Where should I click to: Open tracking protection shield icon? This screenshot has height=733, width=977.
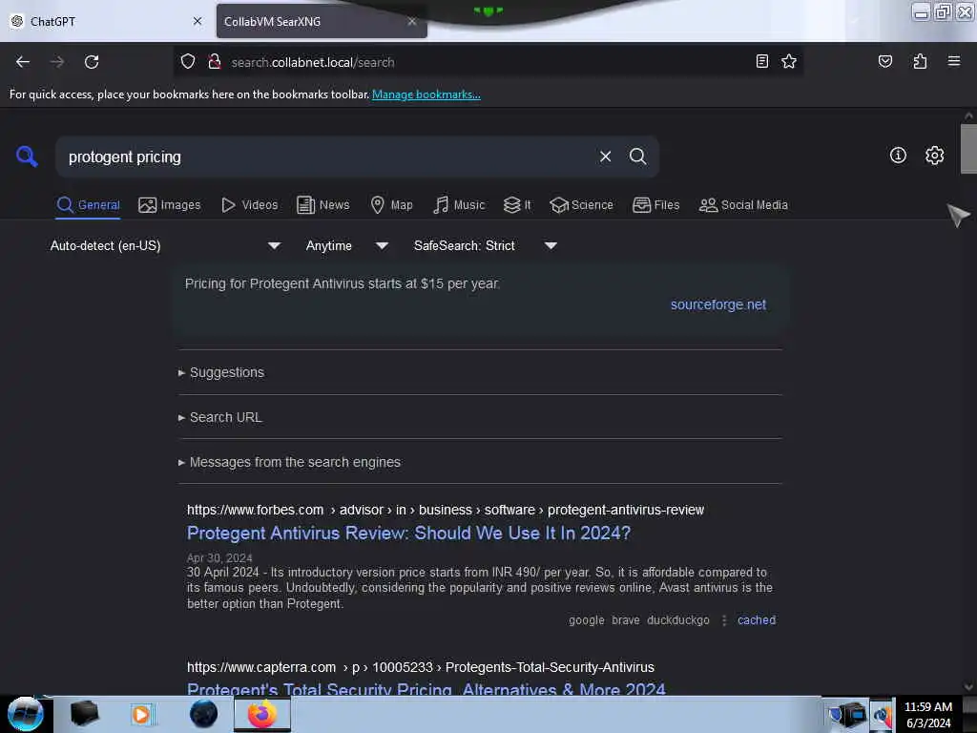[x=188, y=62]
